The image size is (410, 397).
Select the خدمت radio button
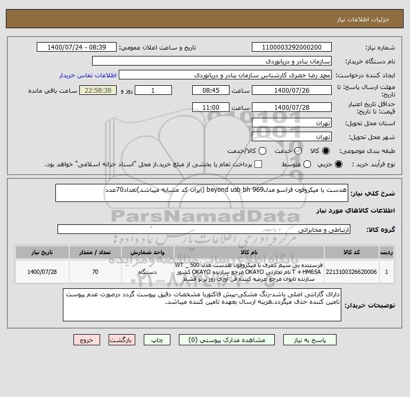298,151
